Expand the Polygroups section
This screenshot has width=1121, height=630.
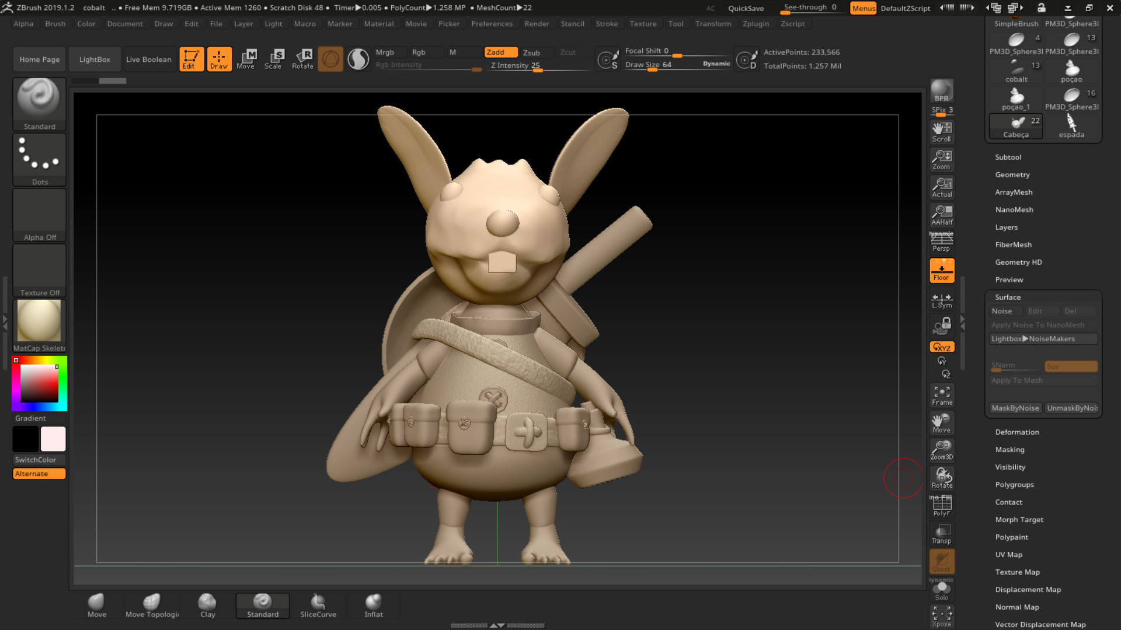[x=1015, y=485]
